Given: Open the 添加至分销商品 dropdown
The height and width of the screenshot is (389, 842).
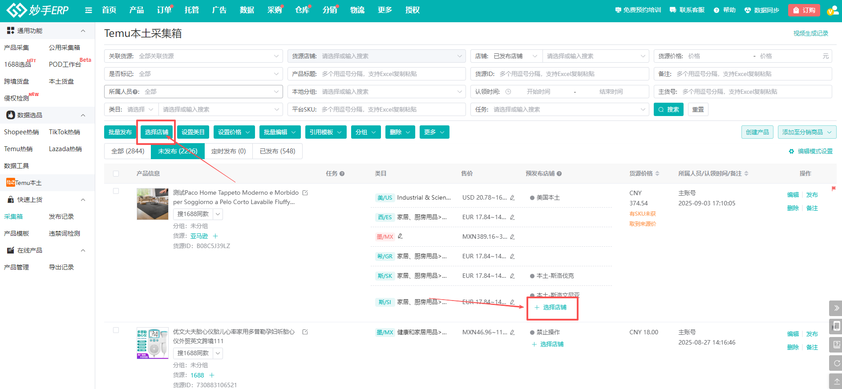Looking at the screenshot, I should pos(807,132).
